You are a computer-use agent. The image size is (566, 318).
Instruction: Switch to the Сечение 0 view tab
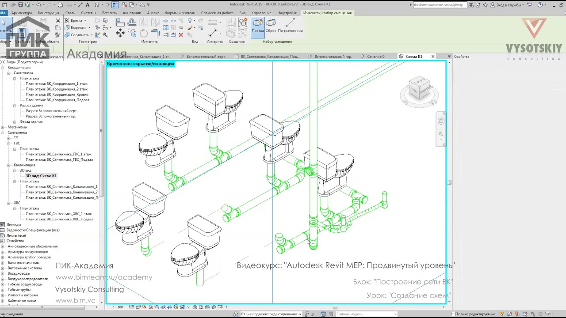pos(376,57)
